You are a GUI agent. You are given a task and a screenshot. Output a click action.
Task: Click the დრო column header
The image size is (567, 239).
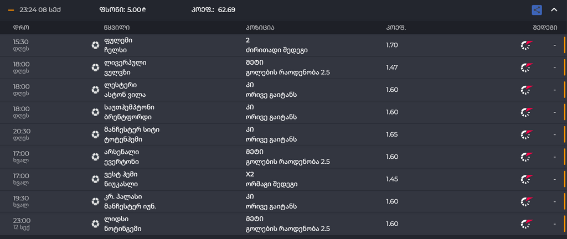(21, 28)
